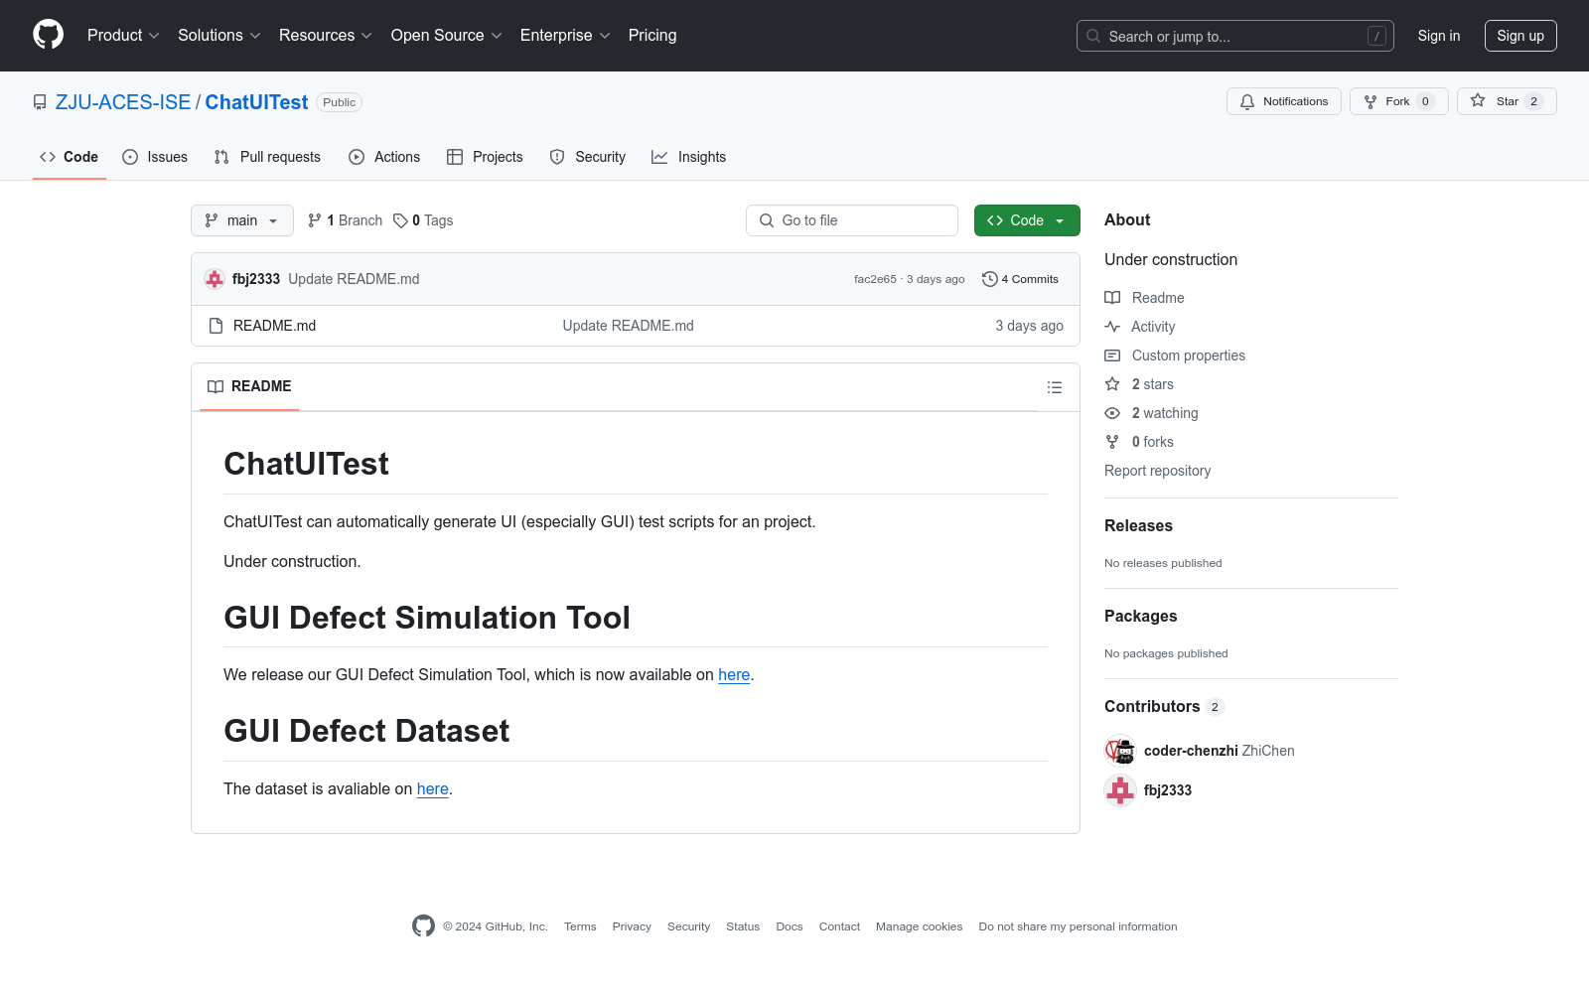The height and width of the screenshot is (993, 1589).
Task: Open footer Security link
Action: 688,926
